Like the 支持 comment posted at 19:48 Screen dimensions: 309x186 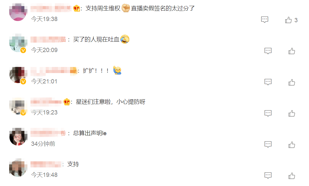292,176
